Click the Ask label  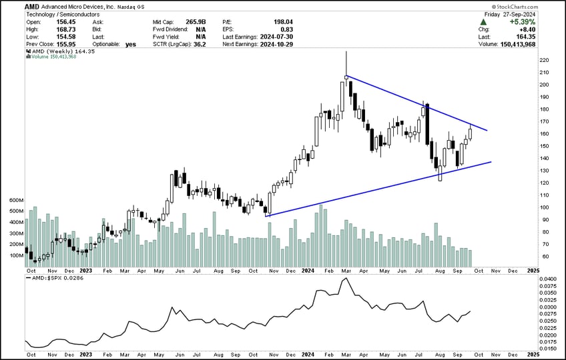98,22
